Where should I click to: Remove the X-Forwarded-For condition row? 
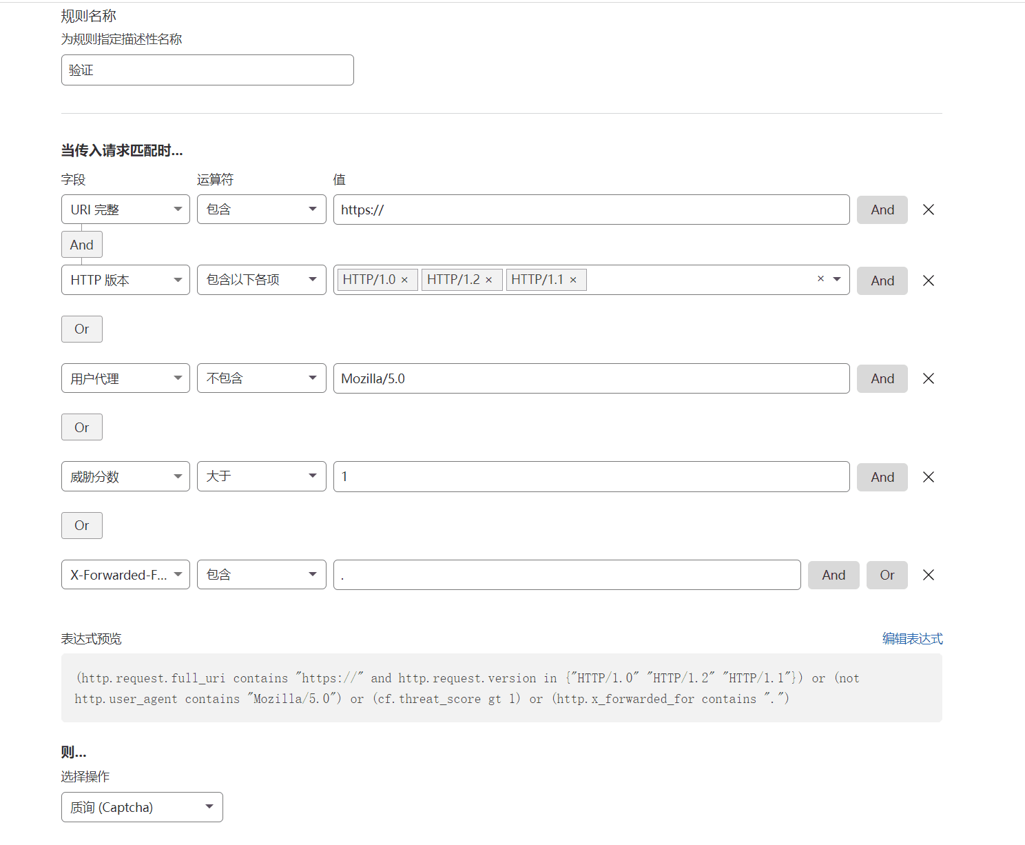[928, 575]
